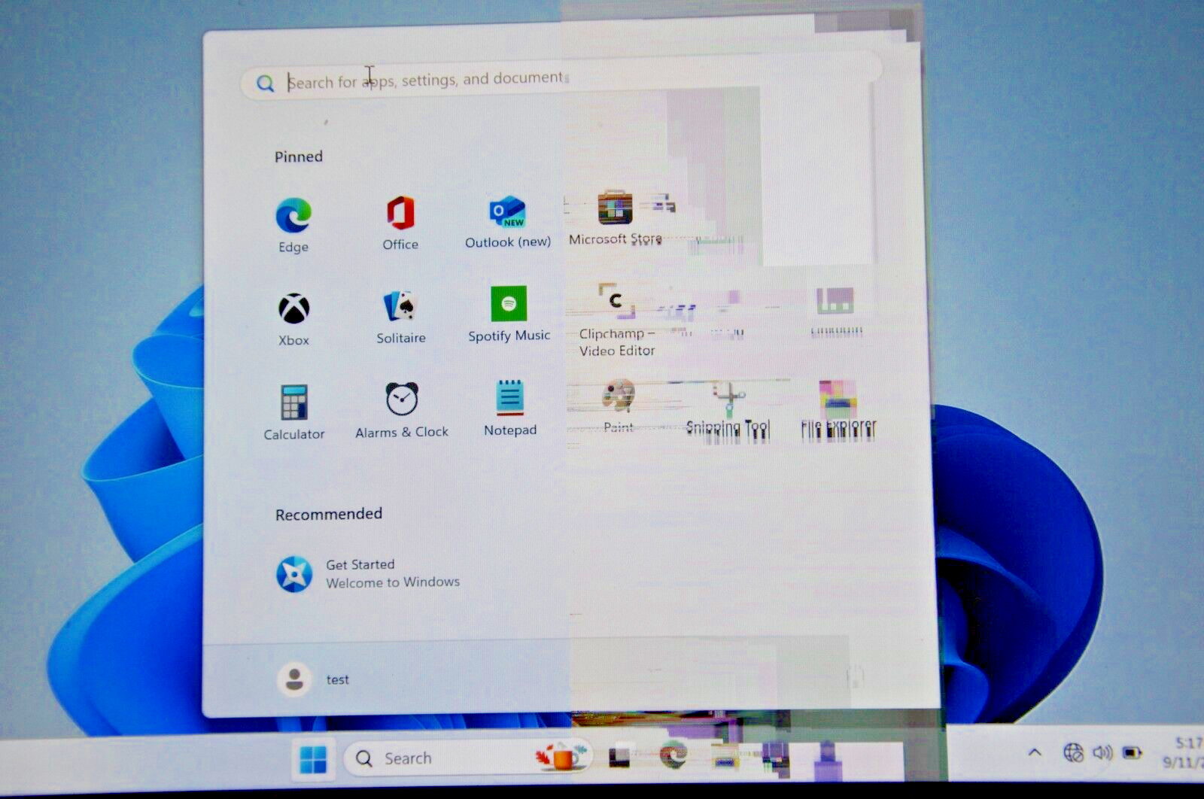
Task: Launch Spotify Music
Action: tap(509, 314)
